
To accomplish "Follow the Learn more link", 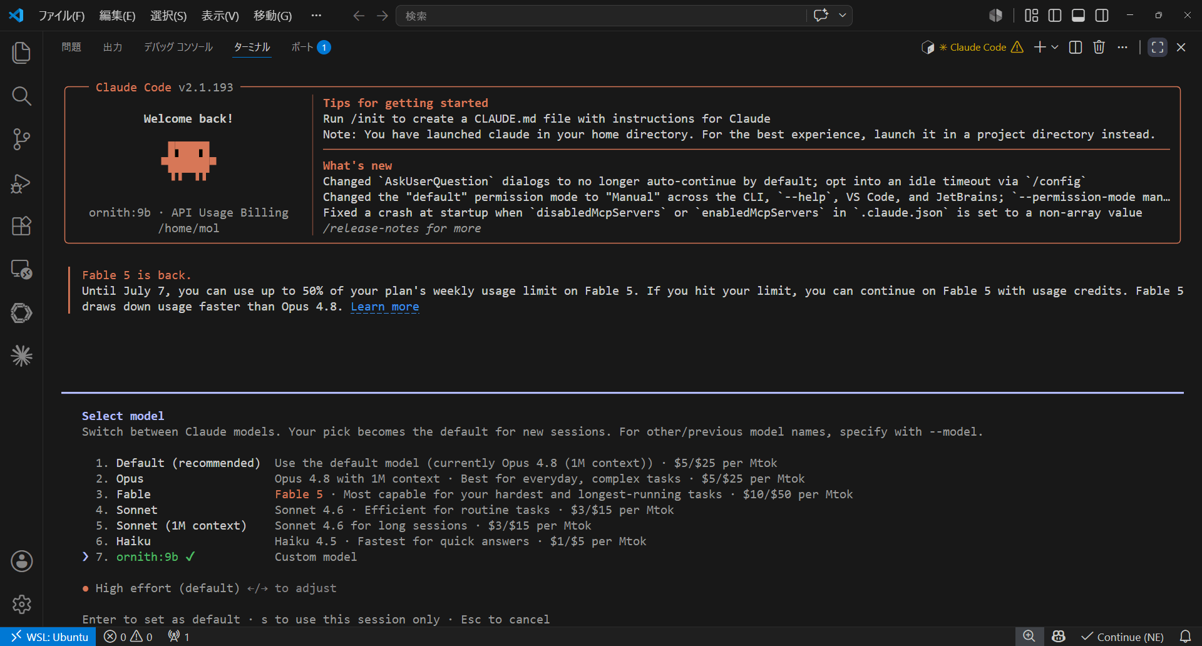I will click(385, 307).
